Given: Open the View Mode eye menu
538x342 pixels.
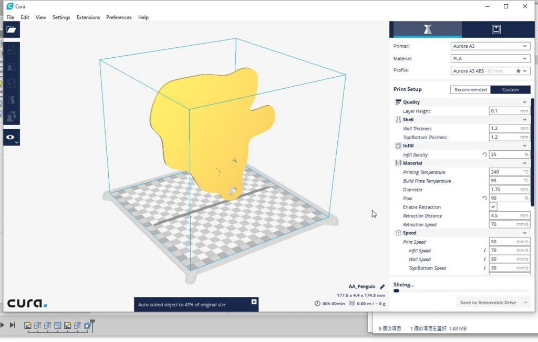Looking at the screenshot, I should [x=12, y=138].
